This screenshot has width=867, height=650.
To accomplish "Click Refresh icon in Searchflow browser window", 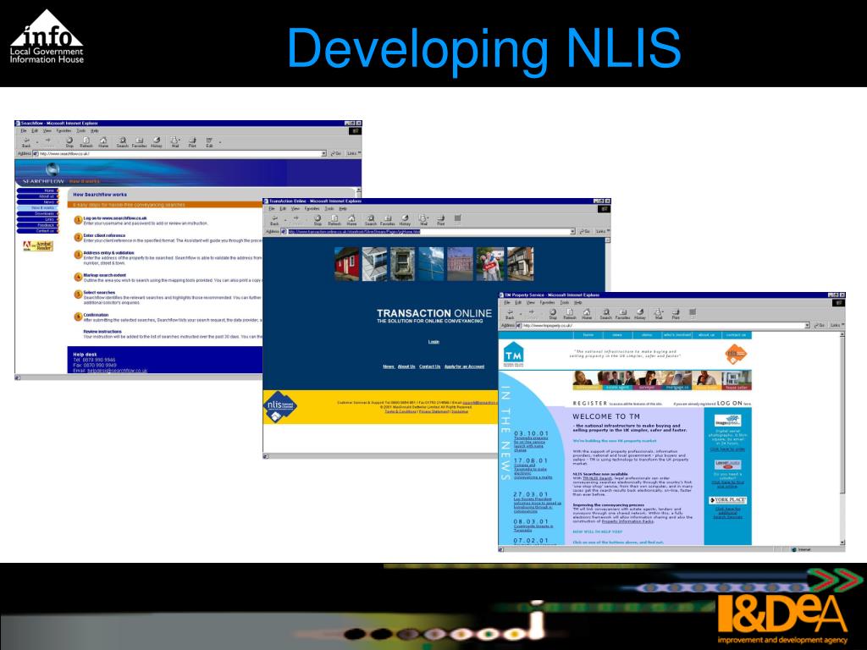I will click(x=86, y=142).
